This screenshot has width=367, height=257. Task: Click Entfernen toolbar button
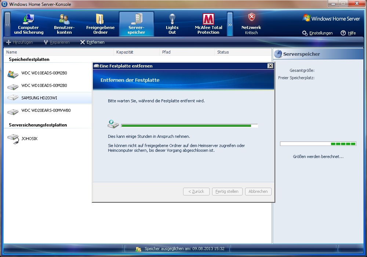click(92, 42)
